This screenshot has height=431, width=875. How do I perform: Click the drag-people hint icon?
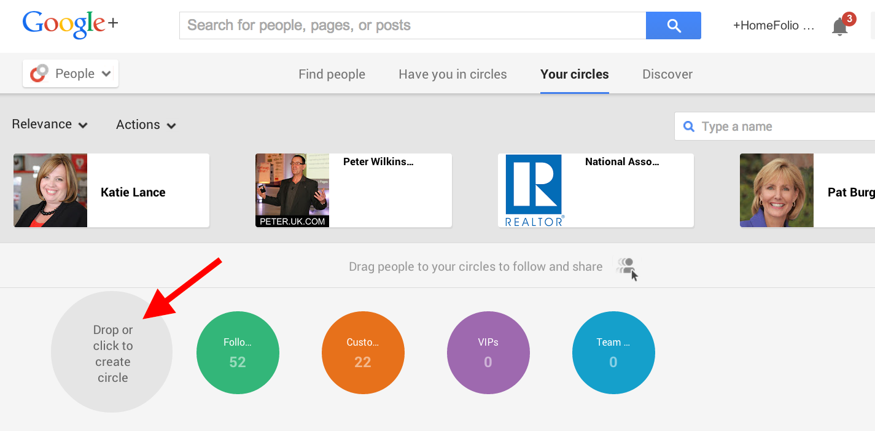click(x=628, y=268)
